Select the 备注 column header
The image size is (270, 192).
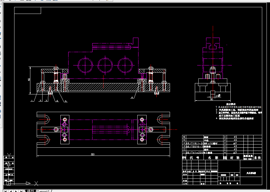click(258, 158)
